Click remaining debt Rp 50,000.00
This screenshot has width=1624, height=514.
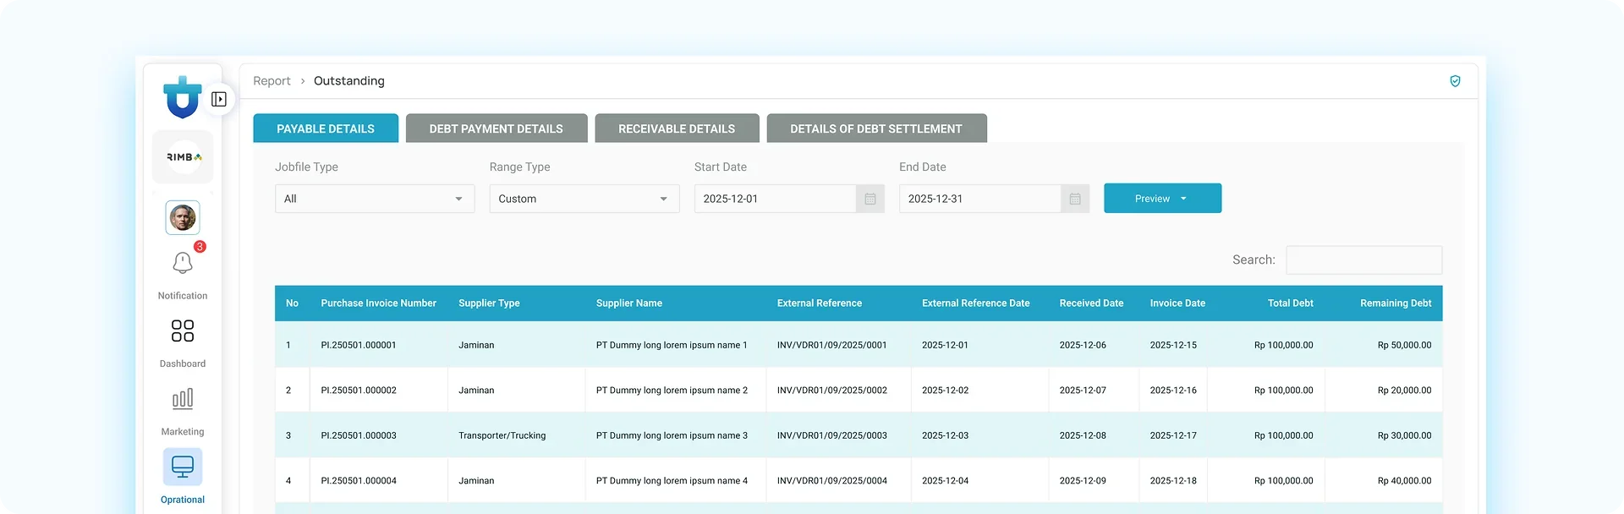coord(1404,345)
